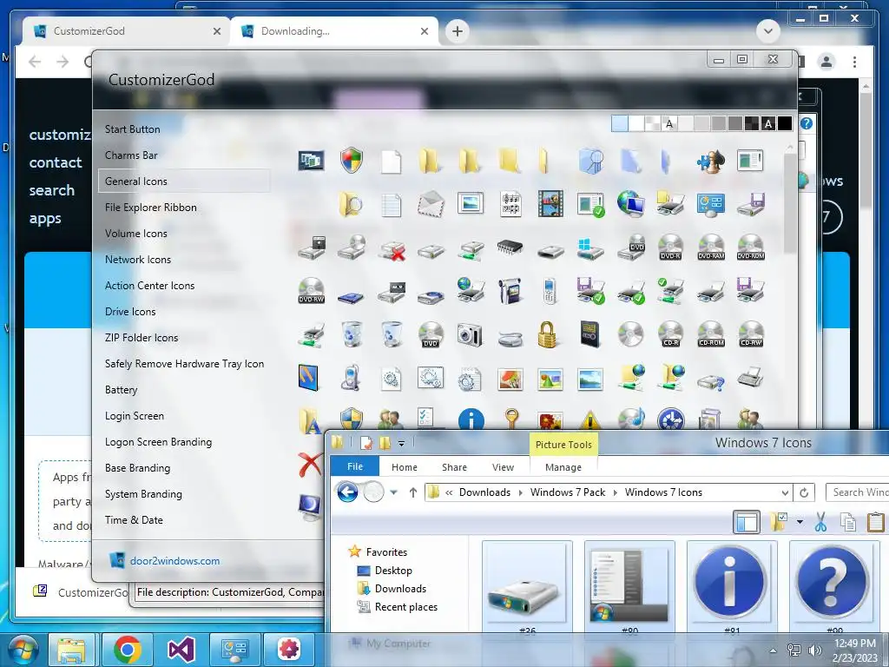Click CustomizerGod icon list vertical scrollbar
This screenshot has height=667, width=889.
[790, 203]
